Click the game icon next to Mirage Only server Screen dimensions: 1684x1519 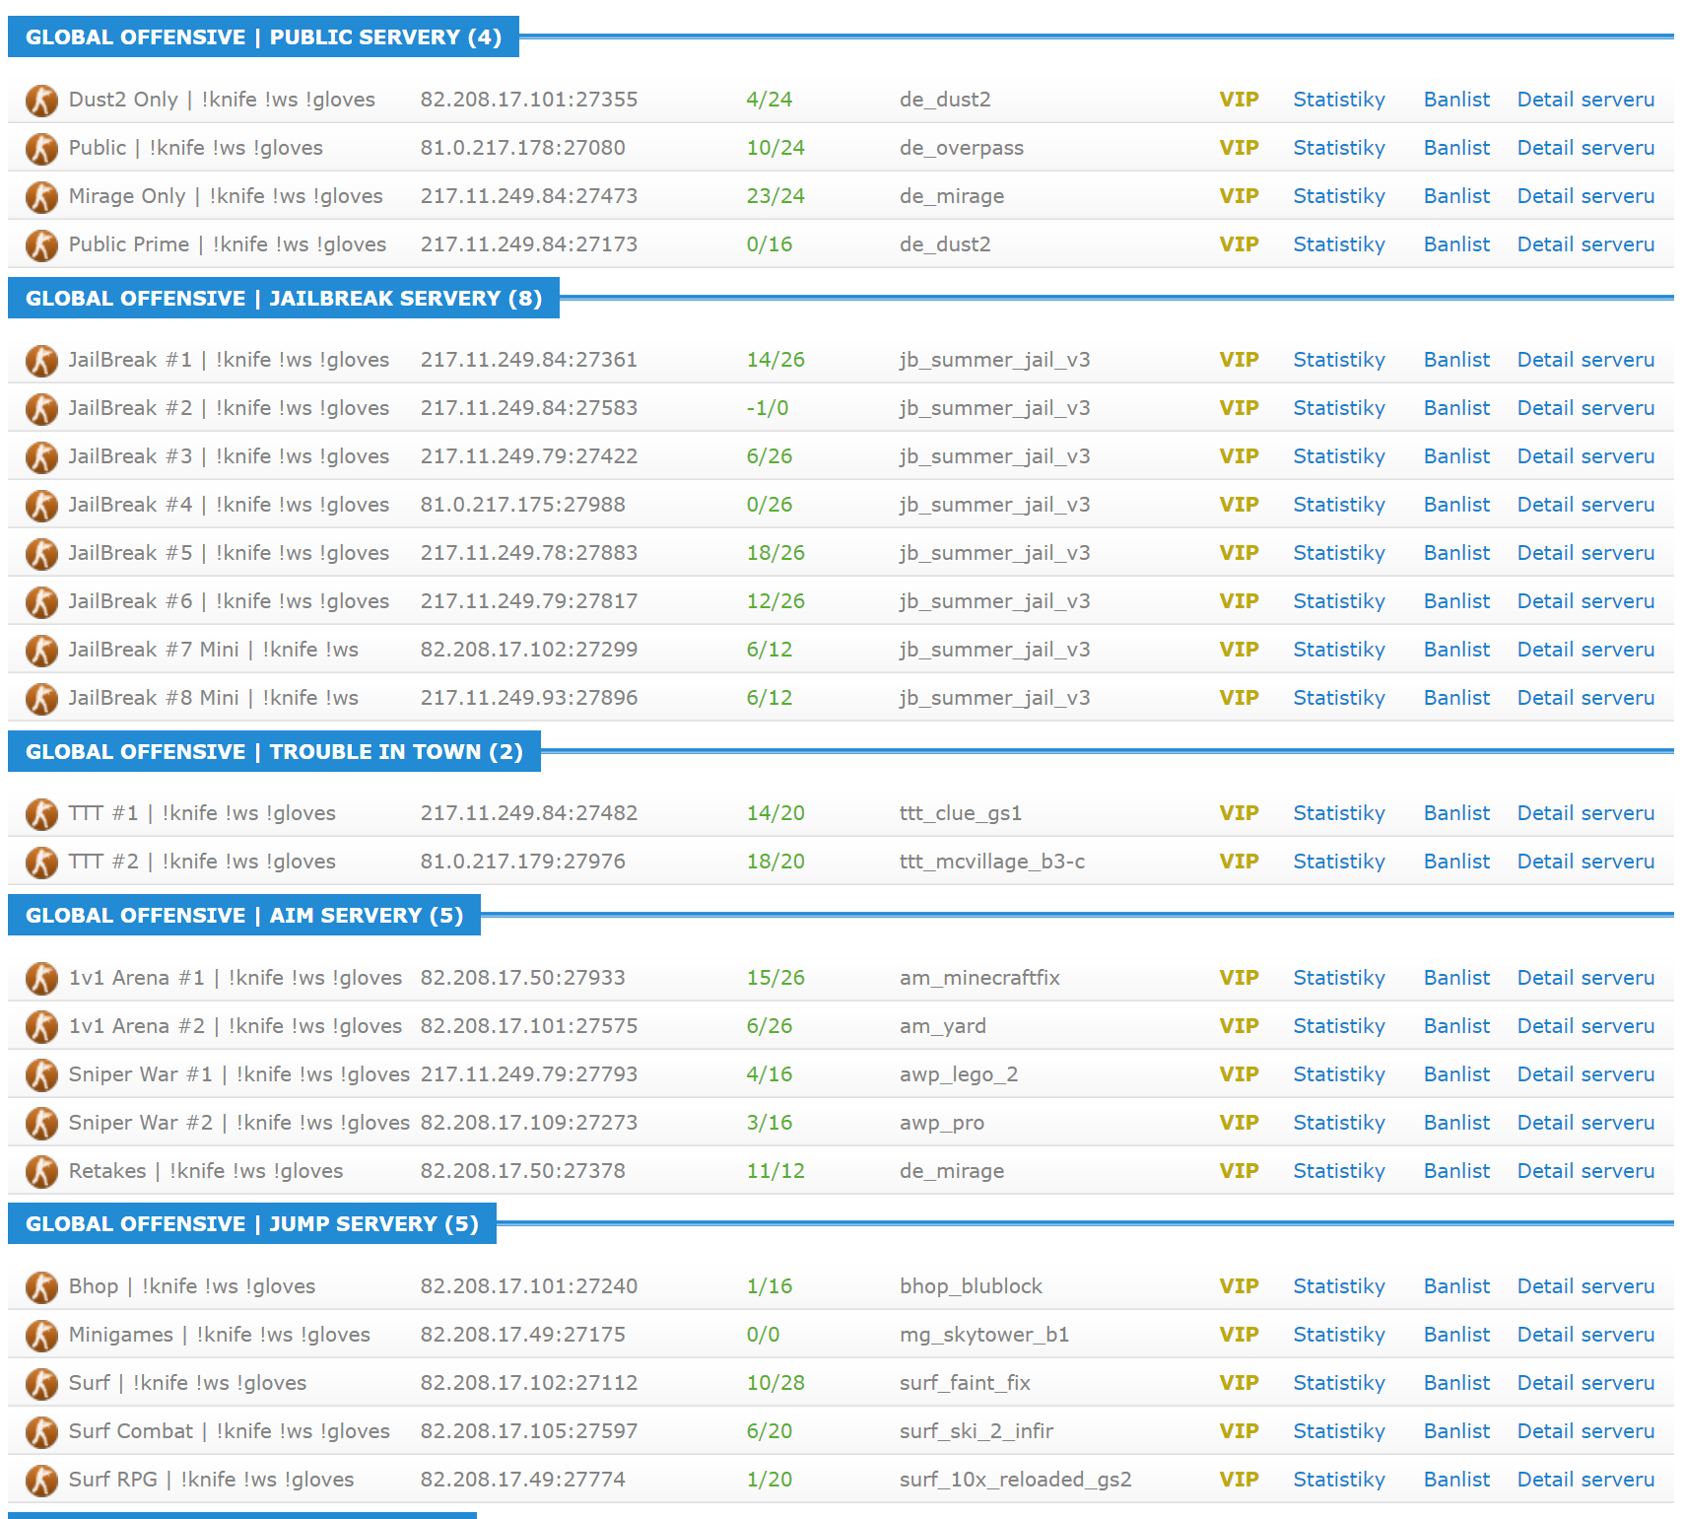tap(41, 197)
